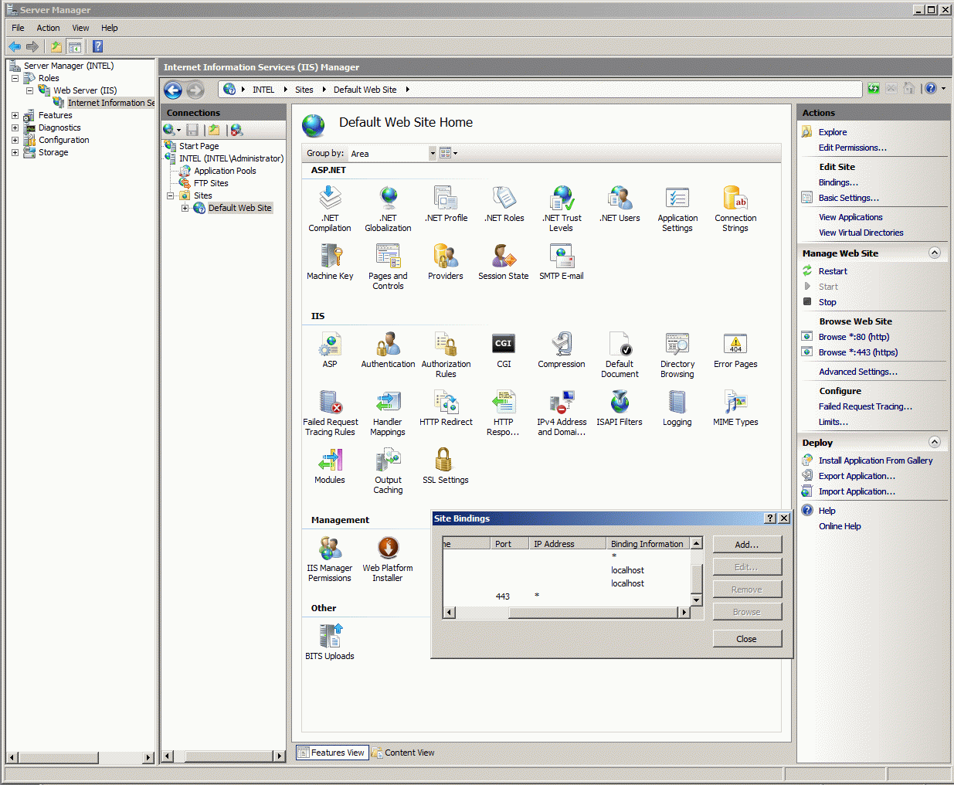Open the ISAPI Filters feature
This screenshot has height=785, width=954.
[x=620, y=408]
